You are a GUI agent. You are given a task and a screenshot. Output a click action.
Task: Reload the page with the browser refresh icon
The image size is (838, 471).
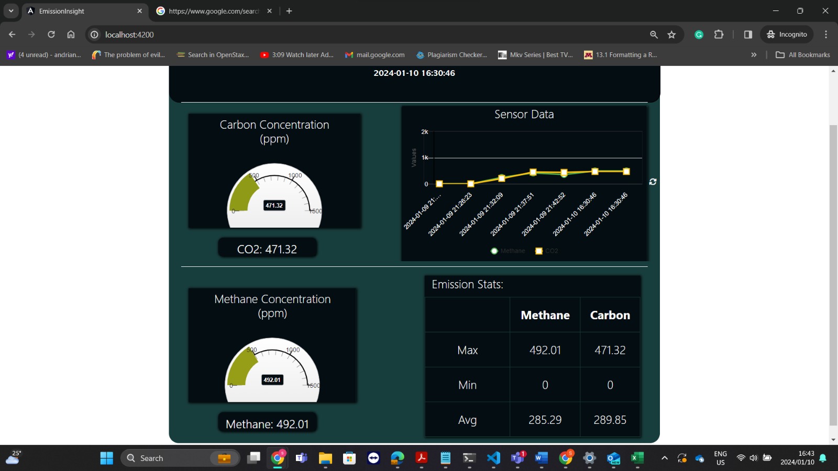(51, 35)
